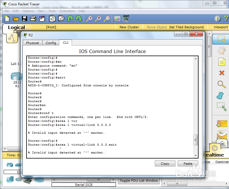Open the Options menu

click(28, 11)
